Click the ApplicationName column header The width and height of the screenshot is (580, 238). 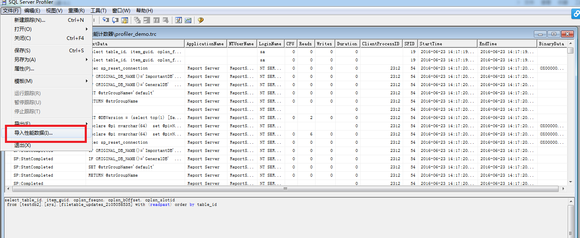[206, 44]
